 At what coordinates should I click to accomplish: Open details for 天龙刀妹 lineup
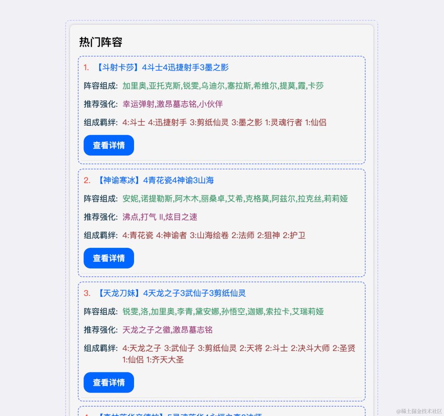(109, 383)
